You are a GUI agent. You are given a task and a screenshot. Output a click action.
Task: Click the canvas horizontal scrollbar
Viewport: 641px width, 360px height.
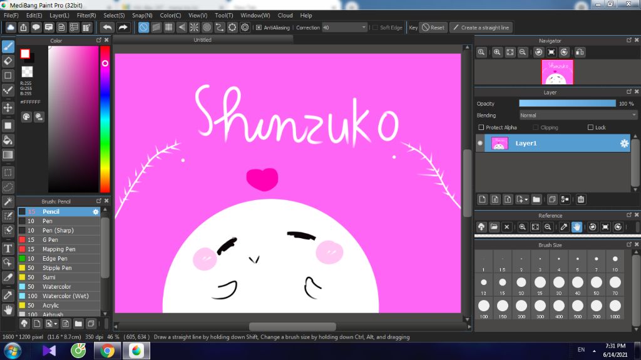click(292, 326)
